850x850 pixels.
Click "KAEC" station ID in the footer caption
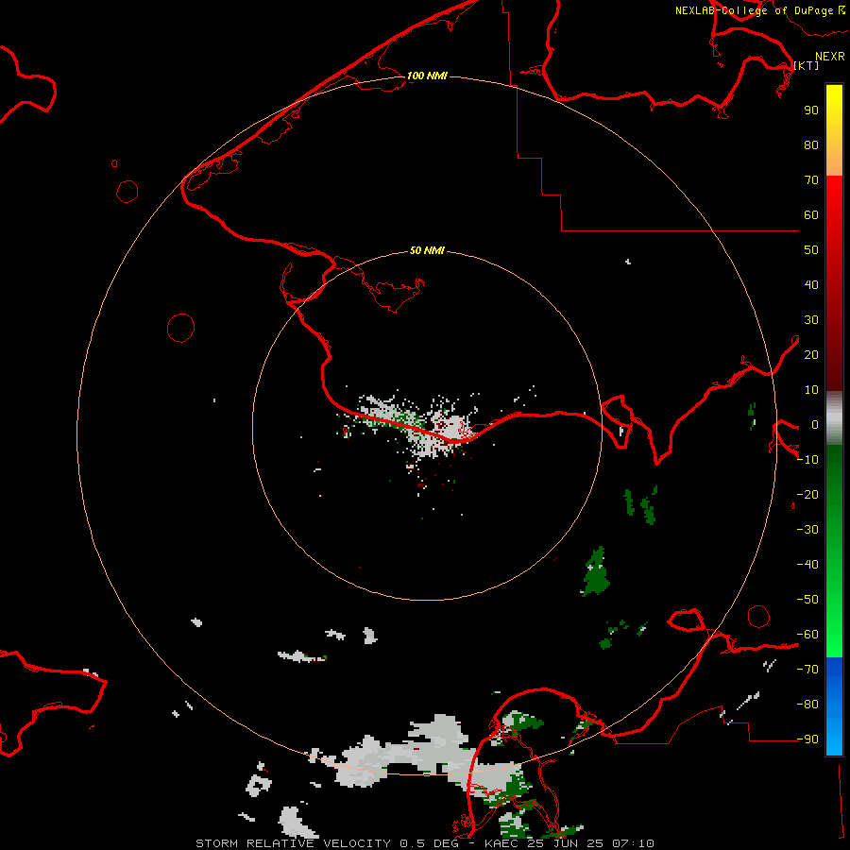click(501, 843)
